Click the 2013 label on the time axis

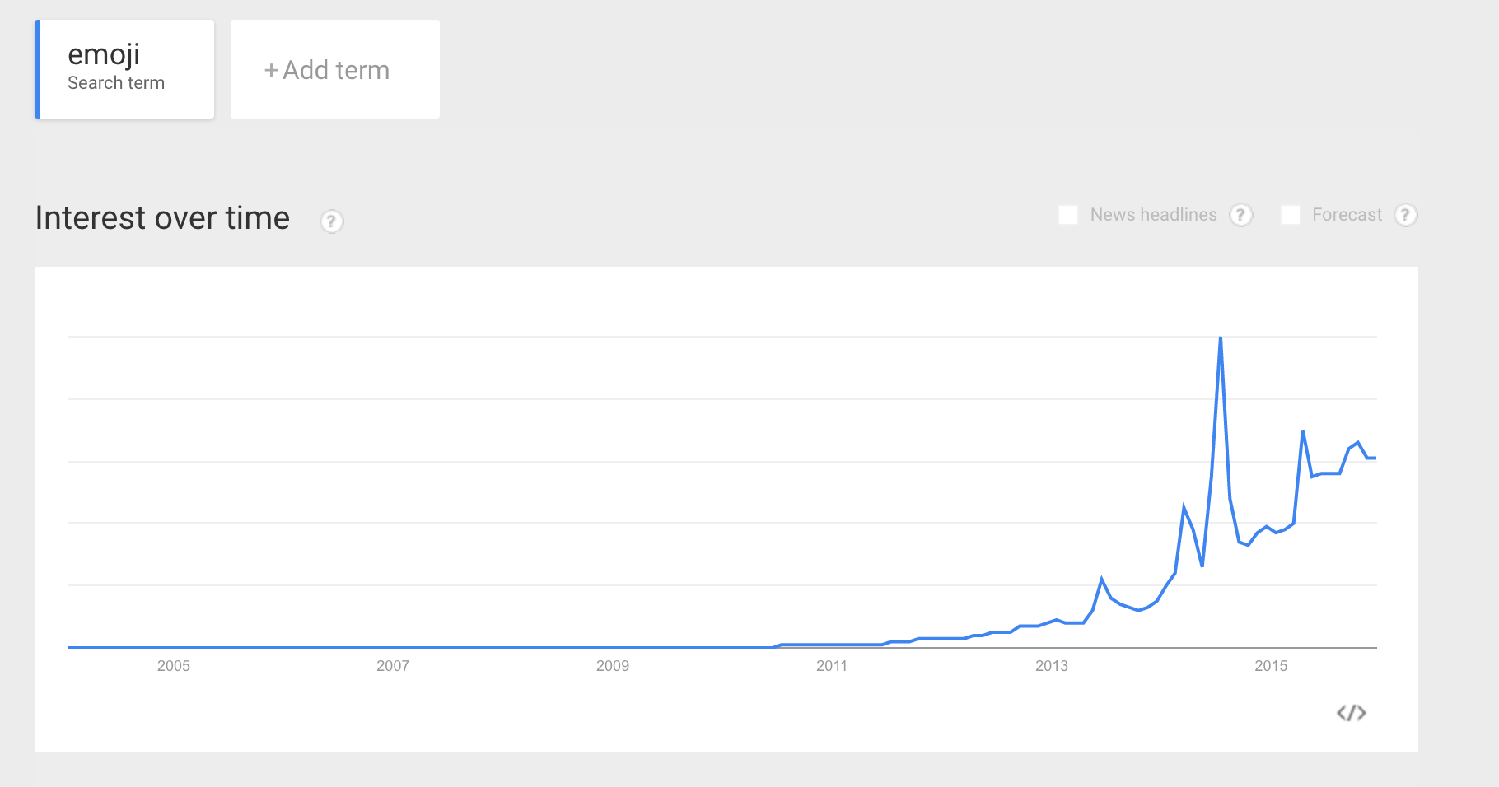point(1052,666)
